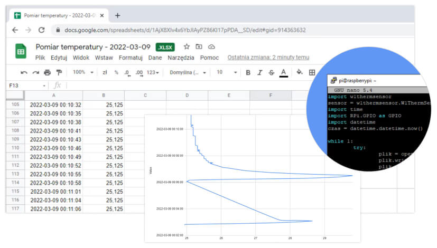
Task: Open the Formatuj menu
Action: [x=131, y=58]
